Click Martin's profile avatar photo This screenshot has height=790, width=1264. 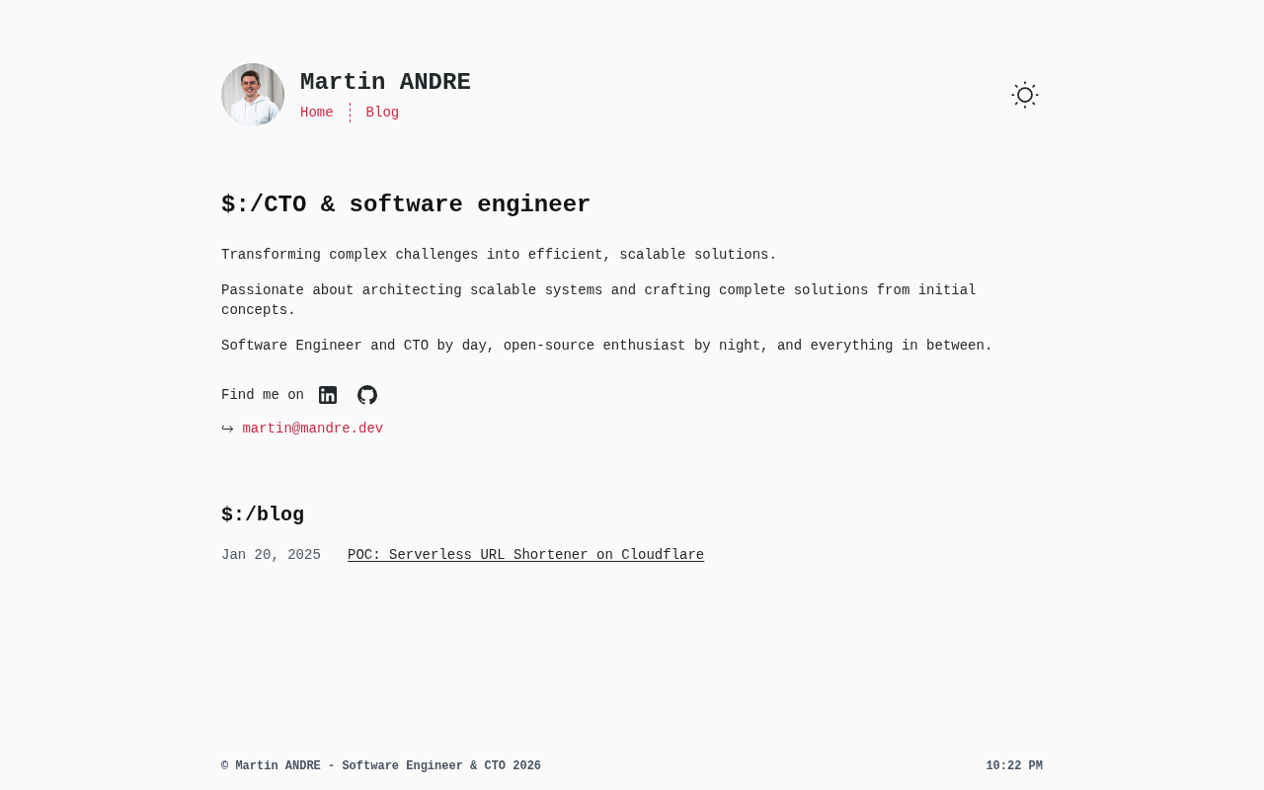253,95
